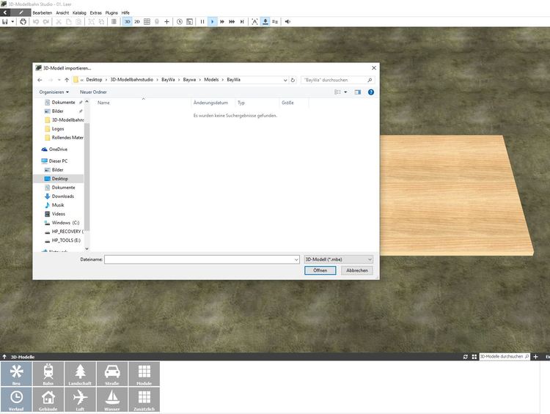Click the Abbrechen button
This screenshot has width=550, height=414.
(x=357, y=270)
